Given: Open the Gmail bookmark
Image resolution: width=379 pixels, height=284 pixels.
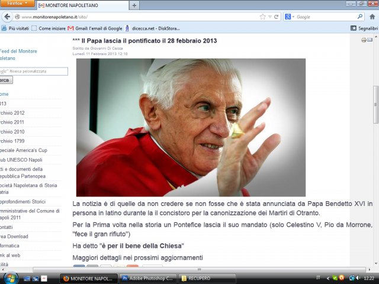Looking at the screenshot, I should (x=95, y=28).
